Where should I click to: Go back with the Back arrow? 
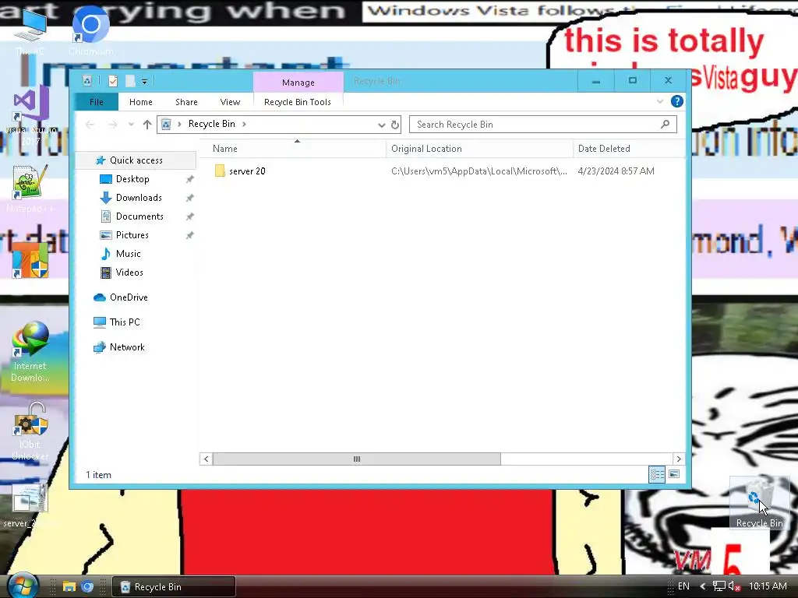(x=90, y=125)
